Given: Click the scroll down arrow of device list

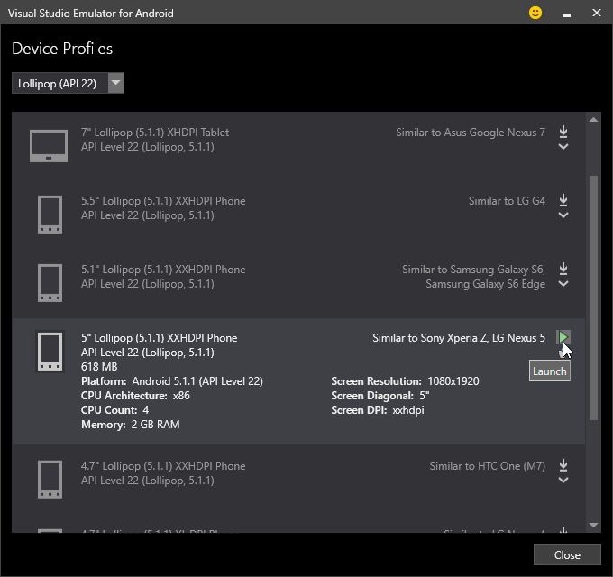Looking at the screenshot, I should [x=593, y=525].
